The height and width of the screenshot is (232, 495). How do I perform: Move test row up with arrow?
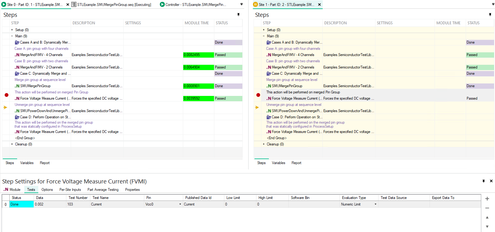487,217
